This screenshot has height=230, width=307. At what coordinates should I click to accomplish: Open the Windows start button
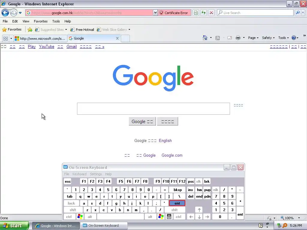tap(14, 226)
